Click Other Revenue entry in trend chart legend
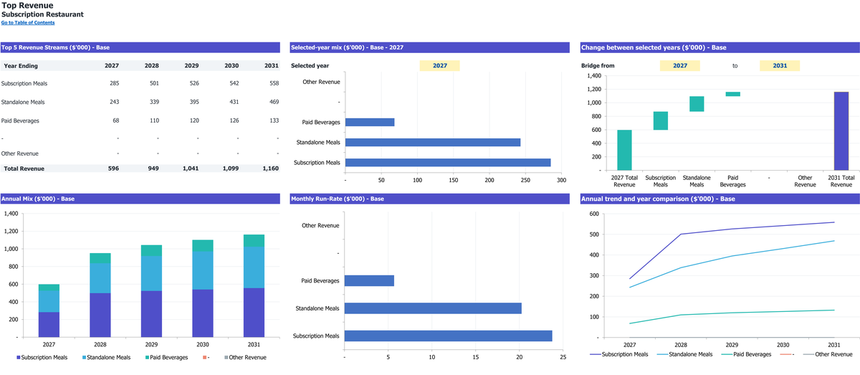This screenshot has height=375, width=860. click(x=827, y=354)
